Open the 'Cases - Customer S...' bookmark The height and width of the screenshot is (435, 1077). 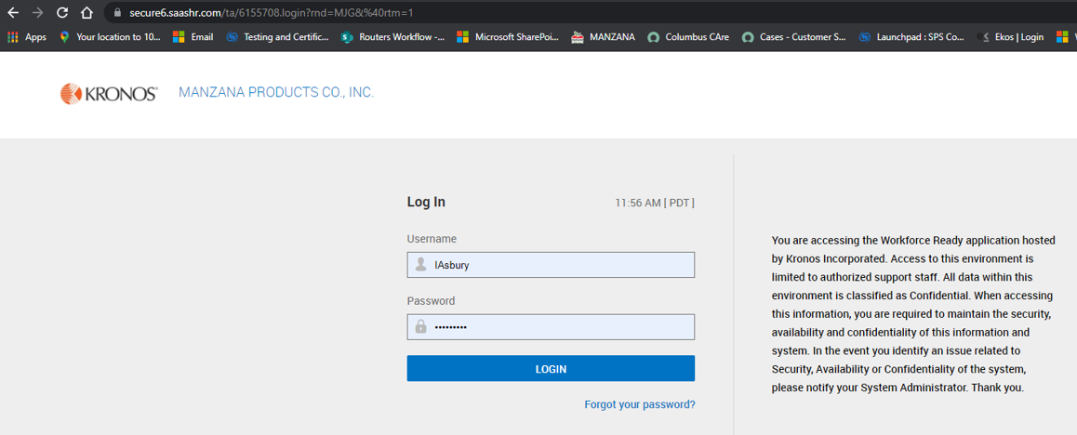click(793, 37)
